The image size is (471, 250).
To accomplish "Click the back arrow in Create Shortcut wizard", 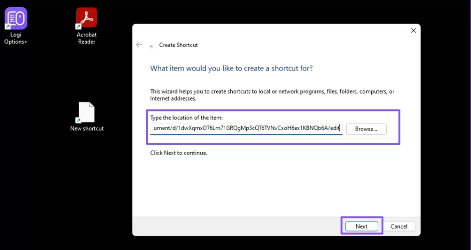I will (139, 45).
